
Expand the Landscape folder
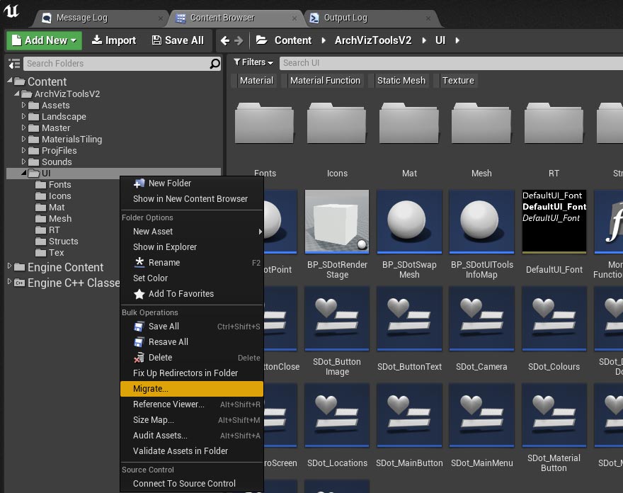[23, 116]
